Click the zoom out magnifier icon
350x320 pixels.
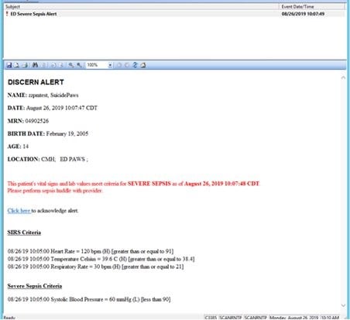[79, 65]
